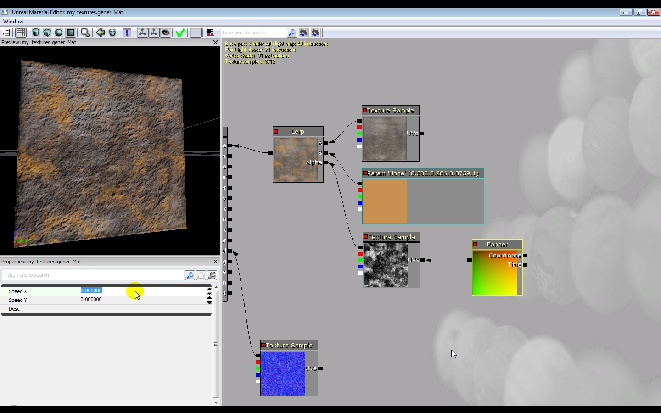This screenshot has height=413, width=661.
Task: Select the cylinder preview shape icon
Action: tap(35, 33)
